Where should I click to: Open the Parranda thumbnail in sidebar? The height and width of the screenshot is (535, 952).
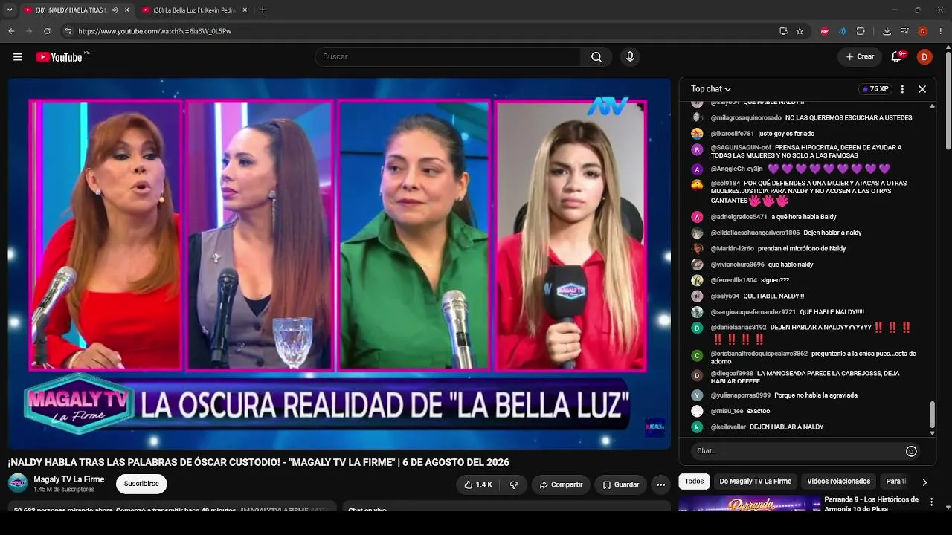750,504
